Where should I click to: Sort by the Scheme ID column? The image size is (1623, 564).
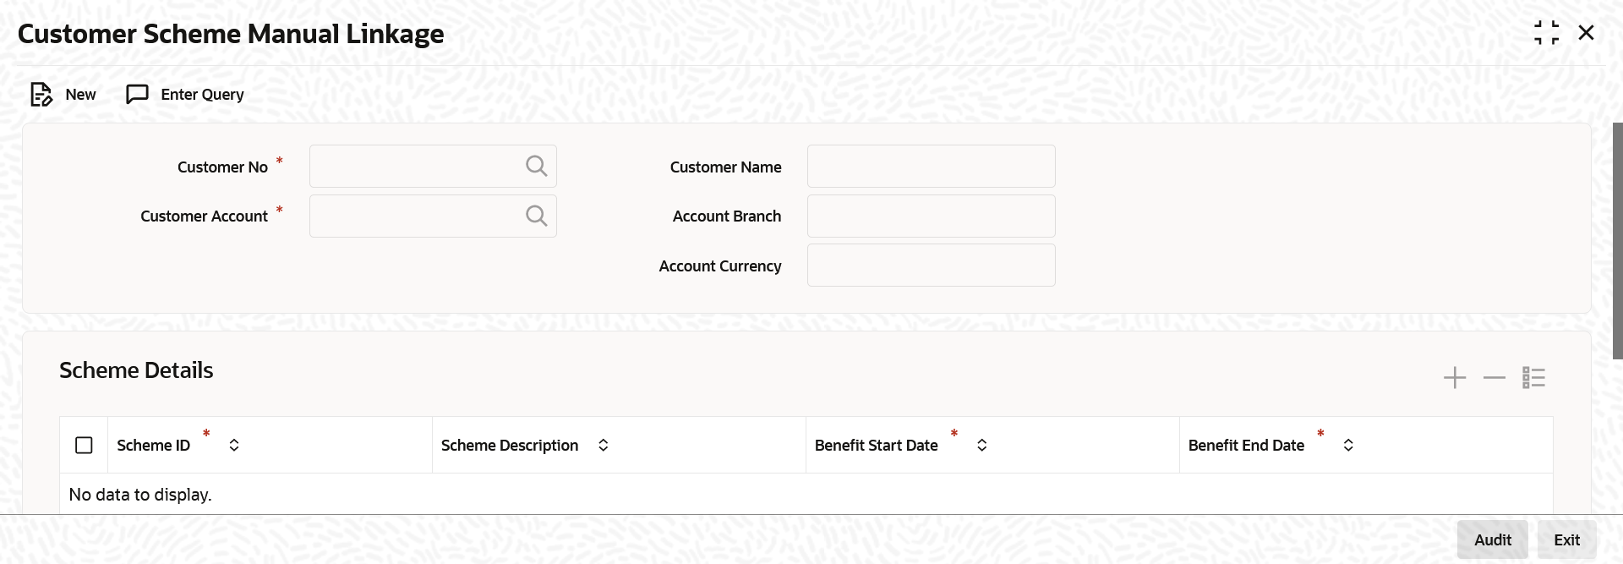pyautogui.click(x=234, y=445)
